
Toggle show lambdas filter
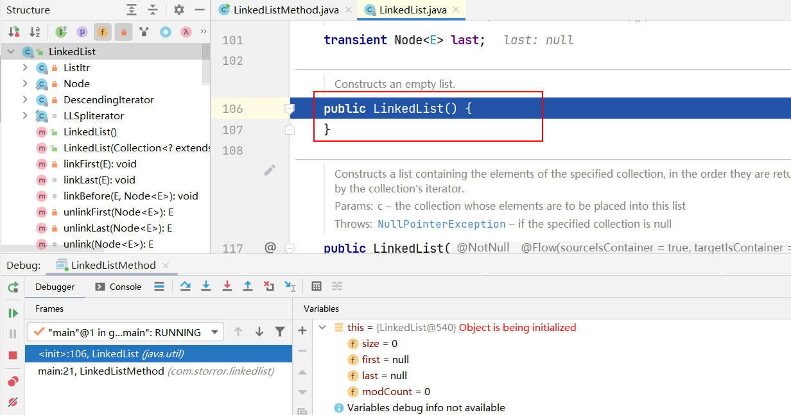pos(186,31)
